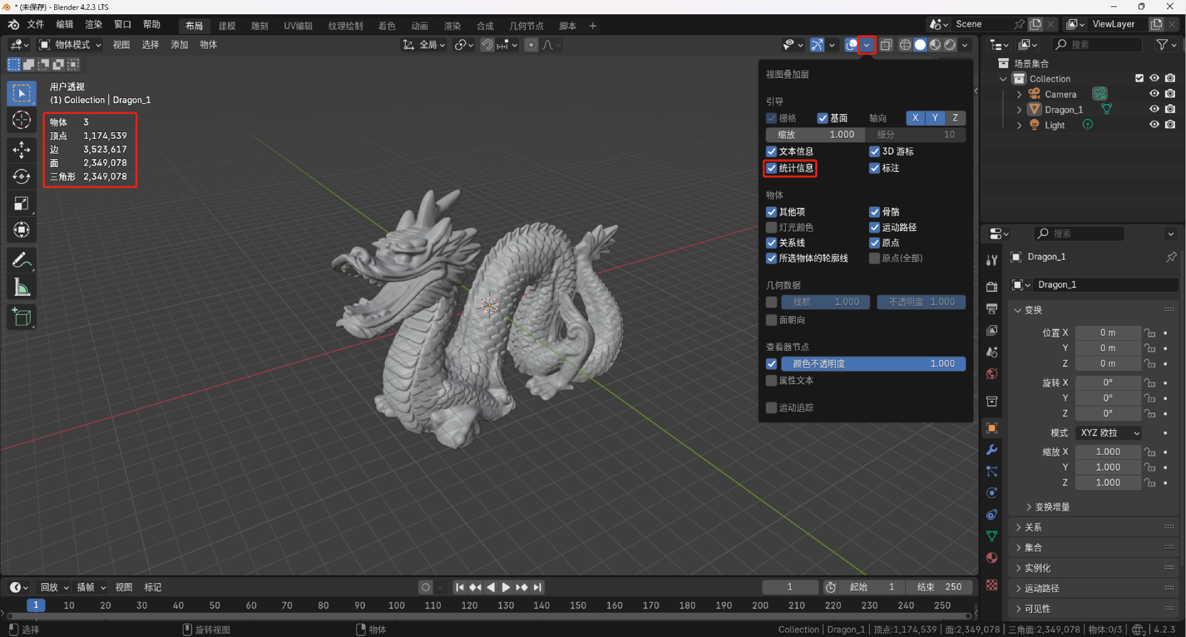Switch to wireframe viewport shading

pos(905,45)
